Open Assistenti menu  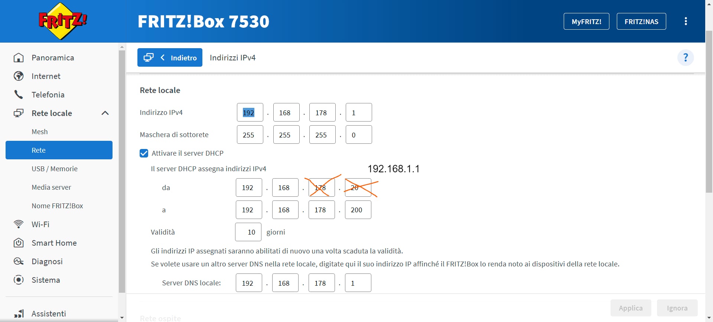coord(49,313)
